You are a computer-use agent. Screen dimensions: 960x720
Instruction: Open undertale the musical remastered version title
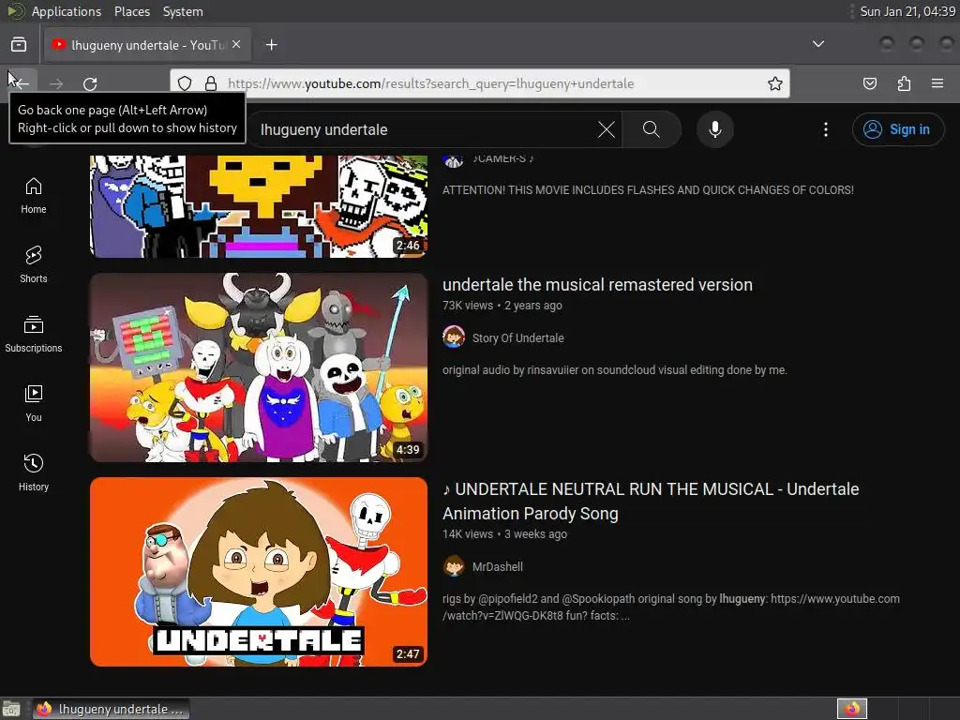point(597,285)
